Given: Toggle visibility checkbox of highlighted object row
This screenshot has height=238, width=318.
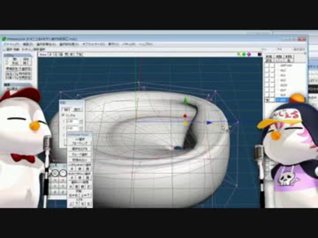Looking at the screenshot, I should click(x=267, y=100).
